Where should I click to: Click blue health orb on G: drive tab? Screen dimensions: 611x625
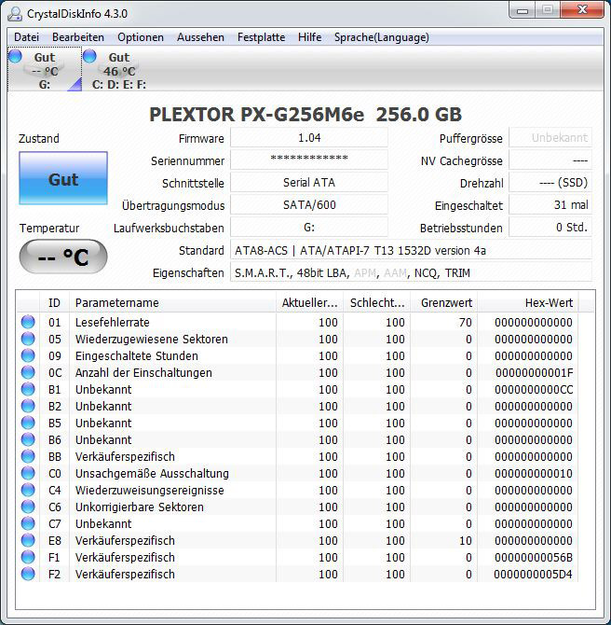point(15,56)
